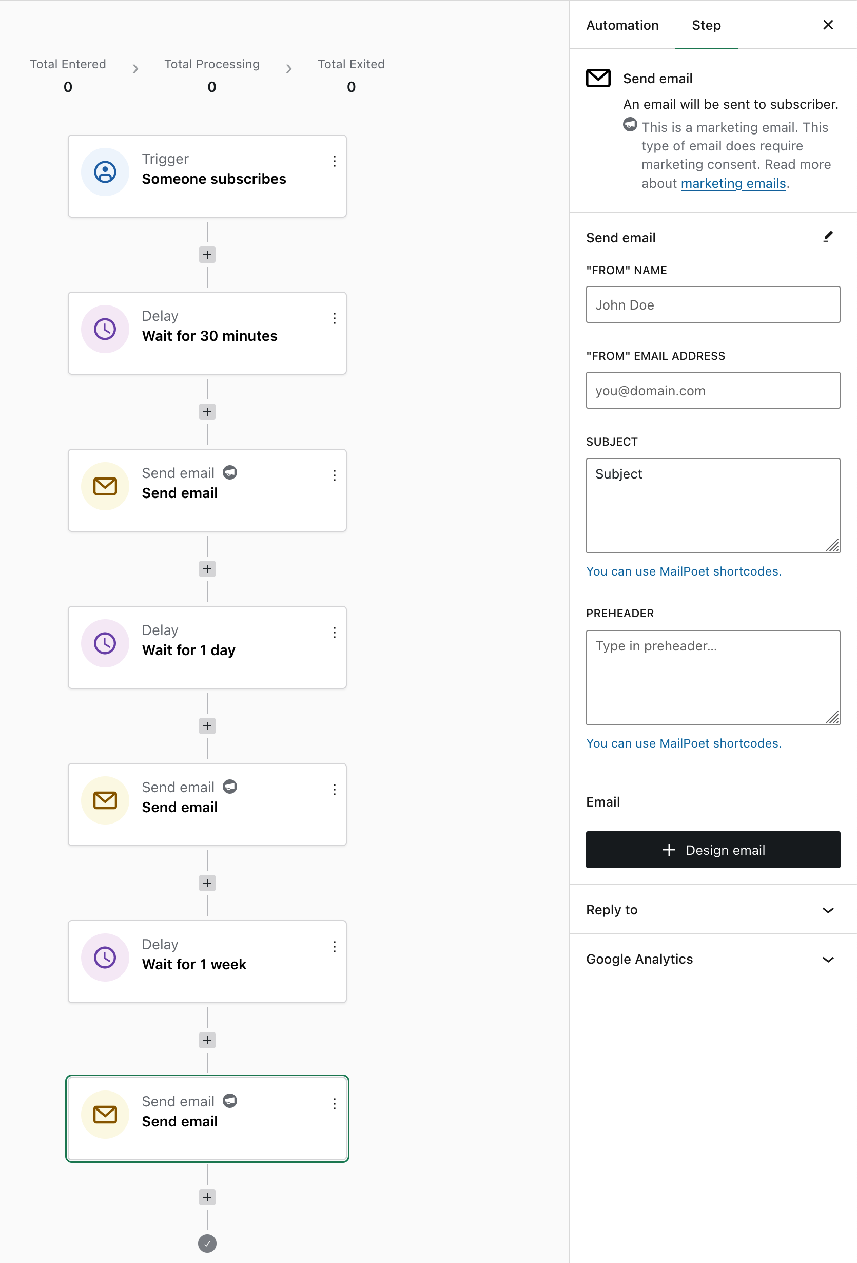857x1263 pixels.
Task: Click add step plus below Wait for 1 day
Action: (207, 726)
